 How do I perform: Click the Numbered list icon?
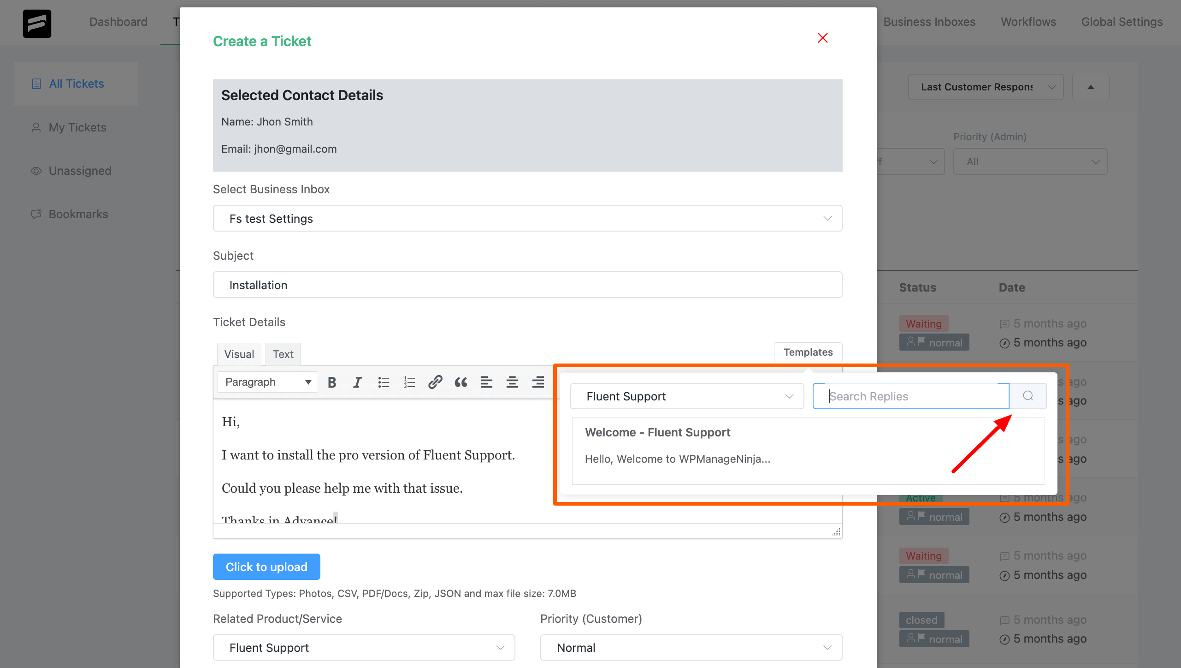click(410, 382)
